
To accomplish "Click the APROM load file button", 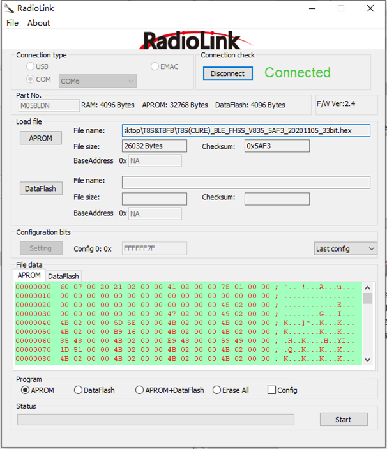I will click(41, 138).
